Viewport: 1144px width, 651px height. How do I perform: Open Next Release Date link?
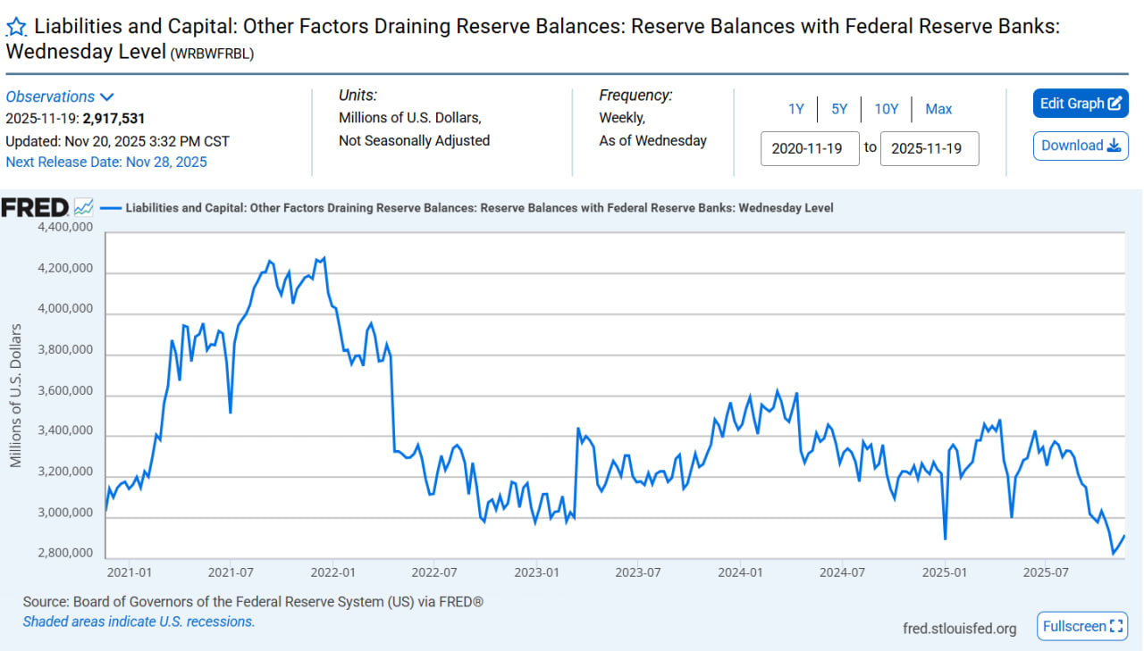(106, 162)
